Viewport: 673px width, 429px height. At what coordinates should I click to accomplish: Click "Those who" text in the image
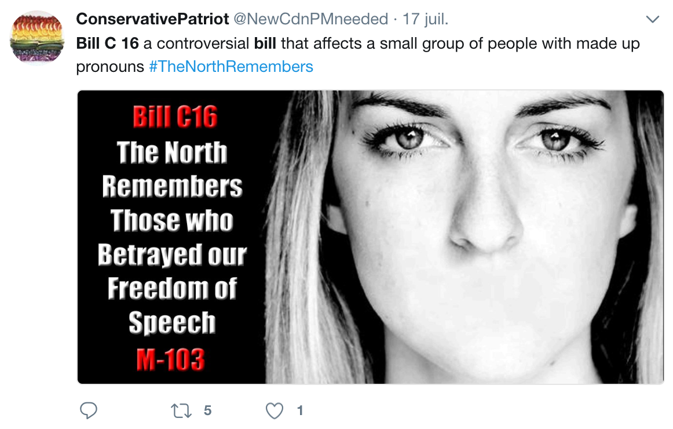172,220
